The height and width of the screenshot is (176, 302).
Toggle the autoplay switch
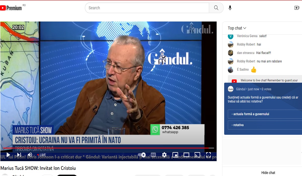click(142, 155)
